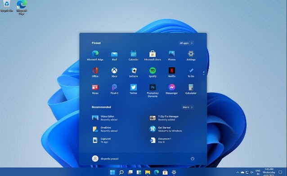This screenshot has width=287, height=176.
Task: Click the network icon in system tray
Action: pos(247,172)
